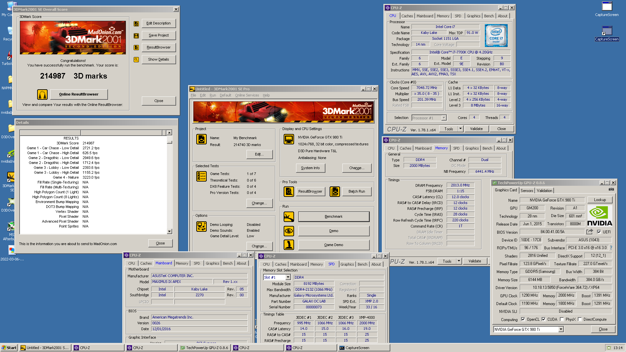Screen dimensions: 626x352
Task: Open the Tools dropdown arrow in CPU-Z CPU window
Action: [x=460, y=129]
